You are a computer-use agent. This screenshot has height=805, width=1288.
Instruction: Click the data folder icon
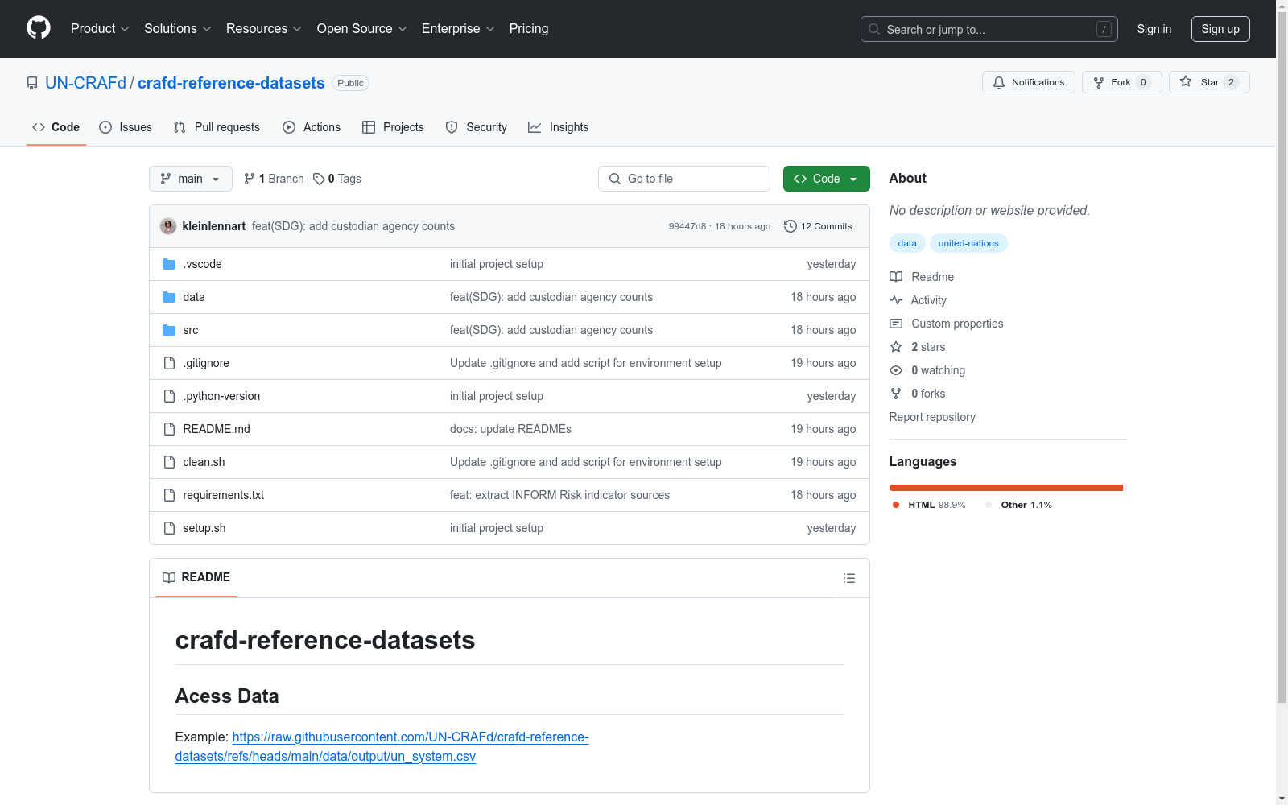169,297
